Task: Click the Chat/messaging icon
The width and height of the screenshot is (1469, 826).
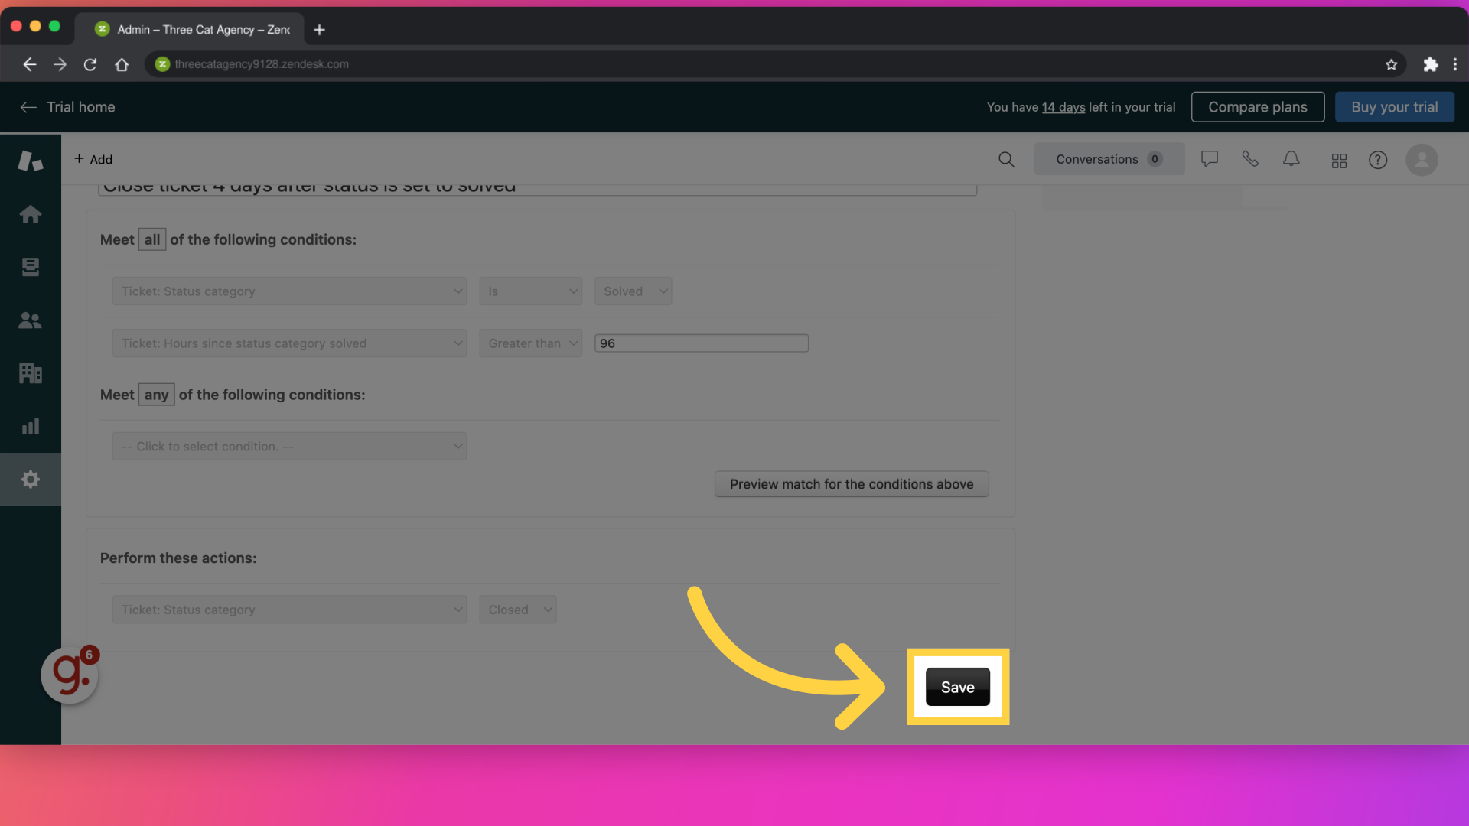Action: 1210,159
